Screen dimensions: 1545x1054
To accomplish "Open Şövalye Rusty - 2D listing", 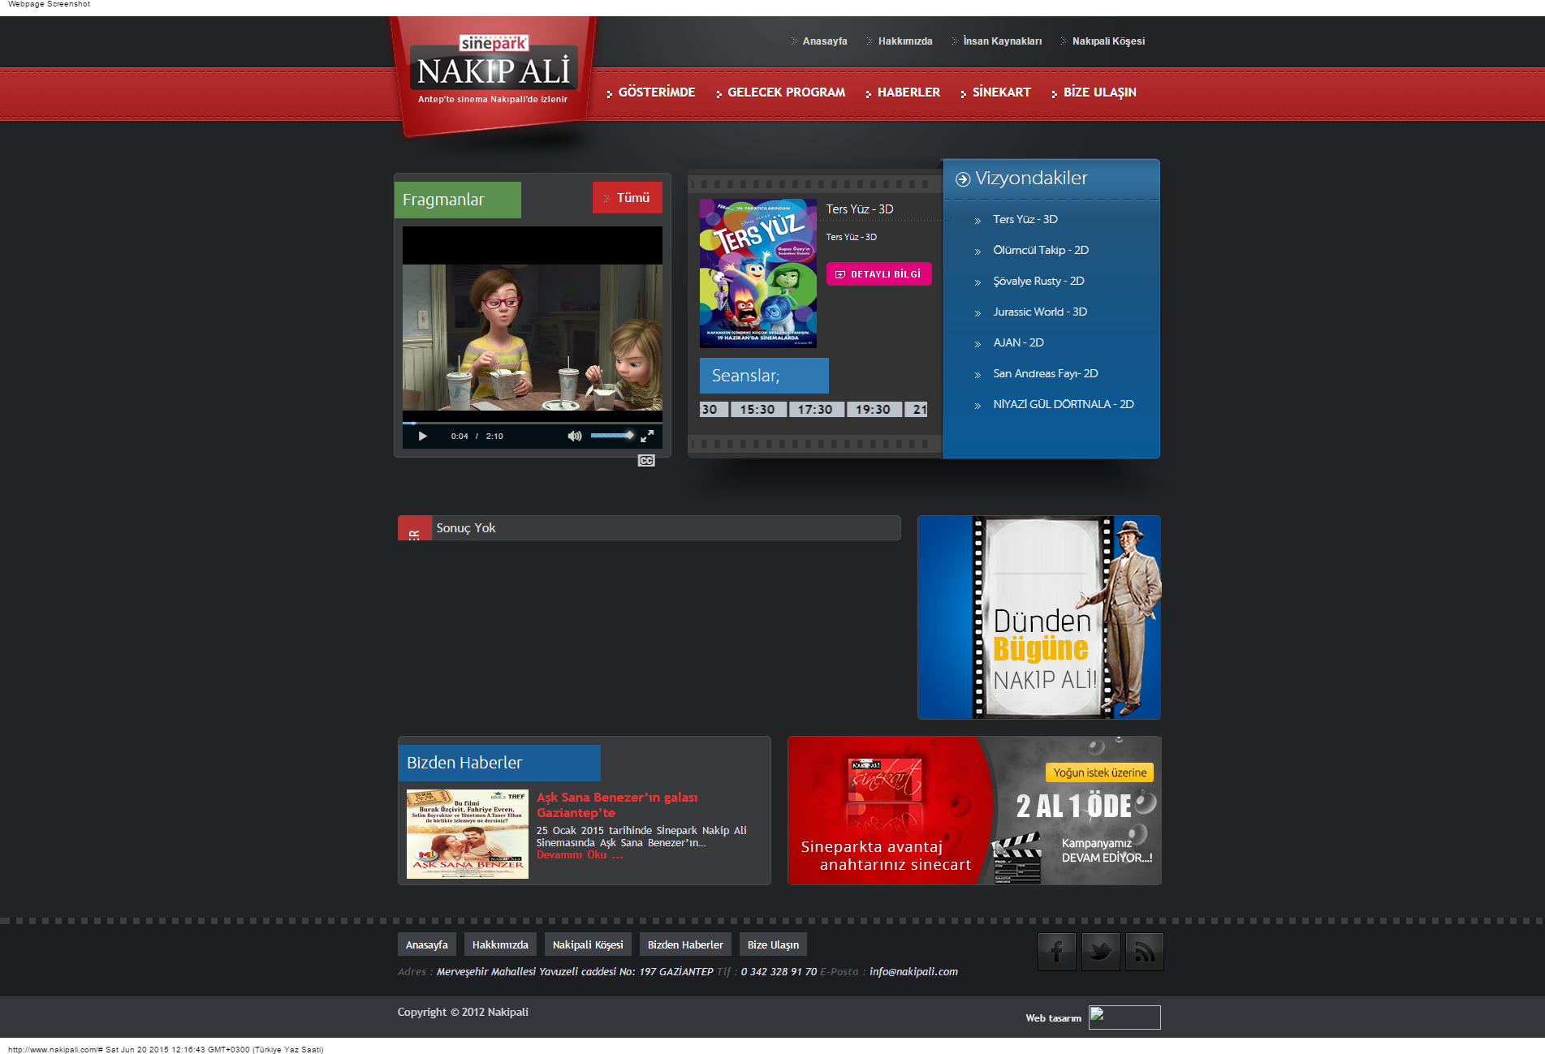I will pos(1038,282).
